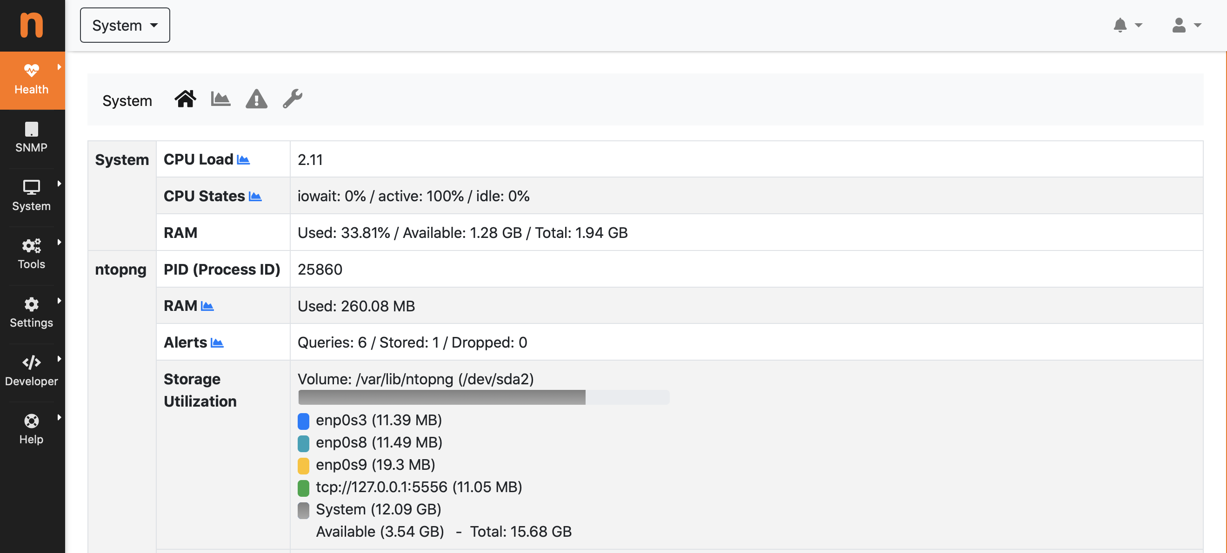This screenshot has width=1227, height=553.
Task: Open the Help sidebar menu
Action: pos(32,429)
